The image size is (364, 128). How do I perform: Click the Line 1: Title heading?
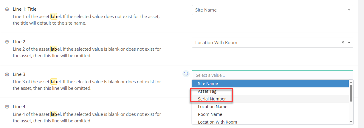24,9
